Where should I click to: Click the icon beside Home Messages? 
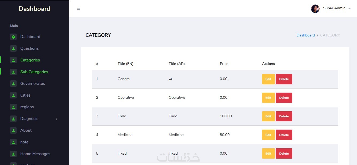(13, 154)
